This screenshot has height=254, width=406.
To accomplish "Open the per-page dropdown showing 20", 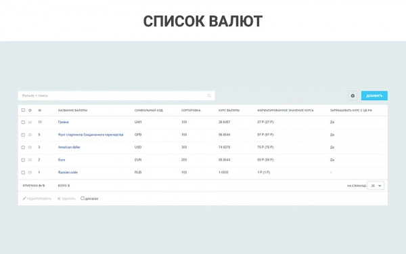I will point(376,186).
